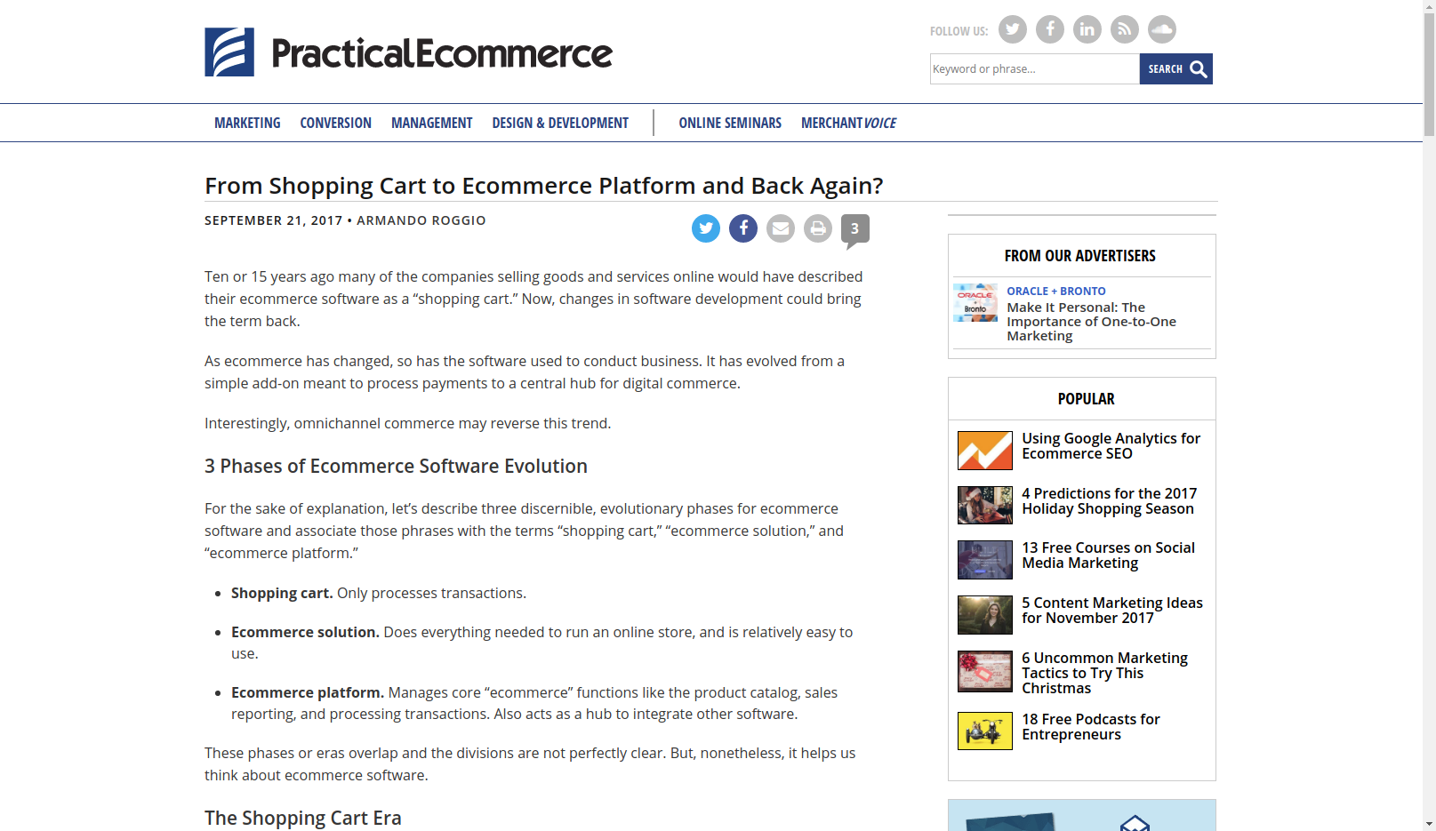Email this article using envelope icon
Image resolution: width=1436 pixels, height=831 pixels.
pos(781,228)
